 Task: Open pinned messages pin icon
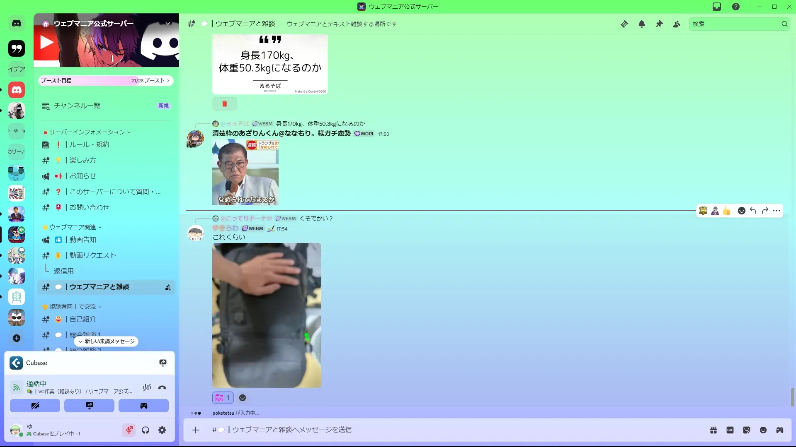click(x=659, y=24)
